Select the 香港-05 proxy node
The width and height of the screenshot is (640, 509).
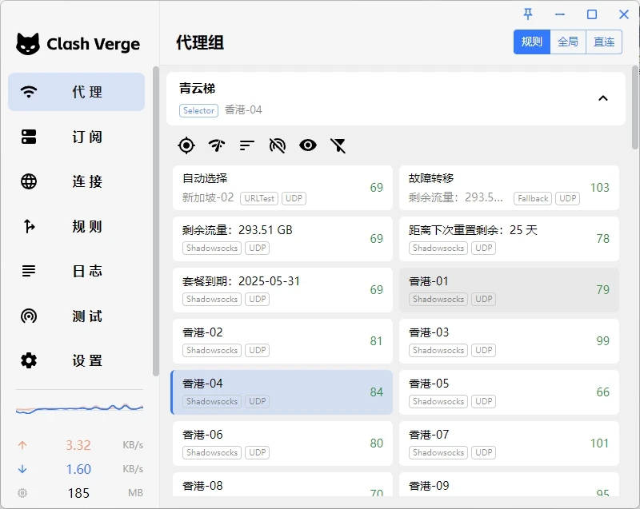pos(509,392)
